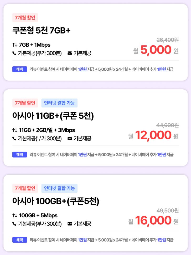This screenshot has height=255, width=191.
Task: Click the data arrows icon on 쿠폰형 5천 7GB+ plan
Action: coord(15,45)
